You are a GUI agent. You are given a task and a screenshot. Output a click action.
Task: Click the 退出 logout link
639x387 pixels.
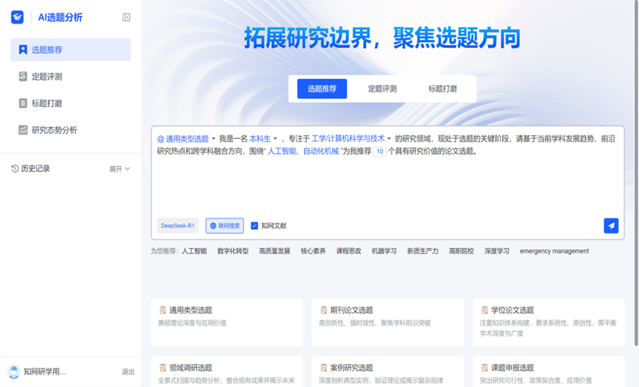(x=128, y=371)
